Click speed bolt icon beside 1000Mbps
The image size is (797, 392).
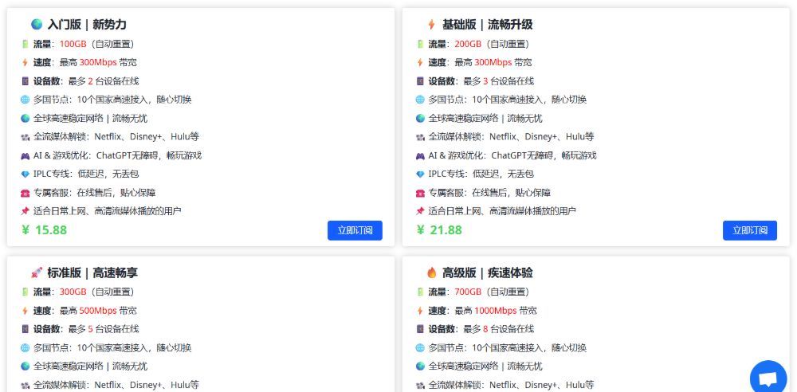click(x=420, y=311)
